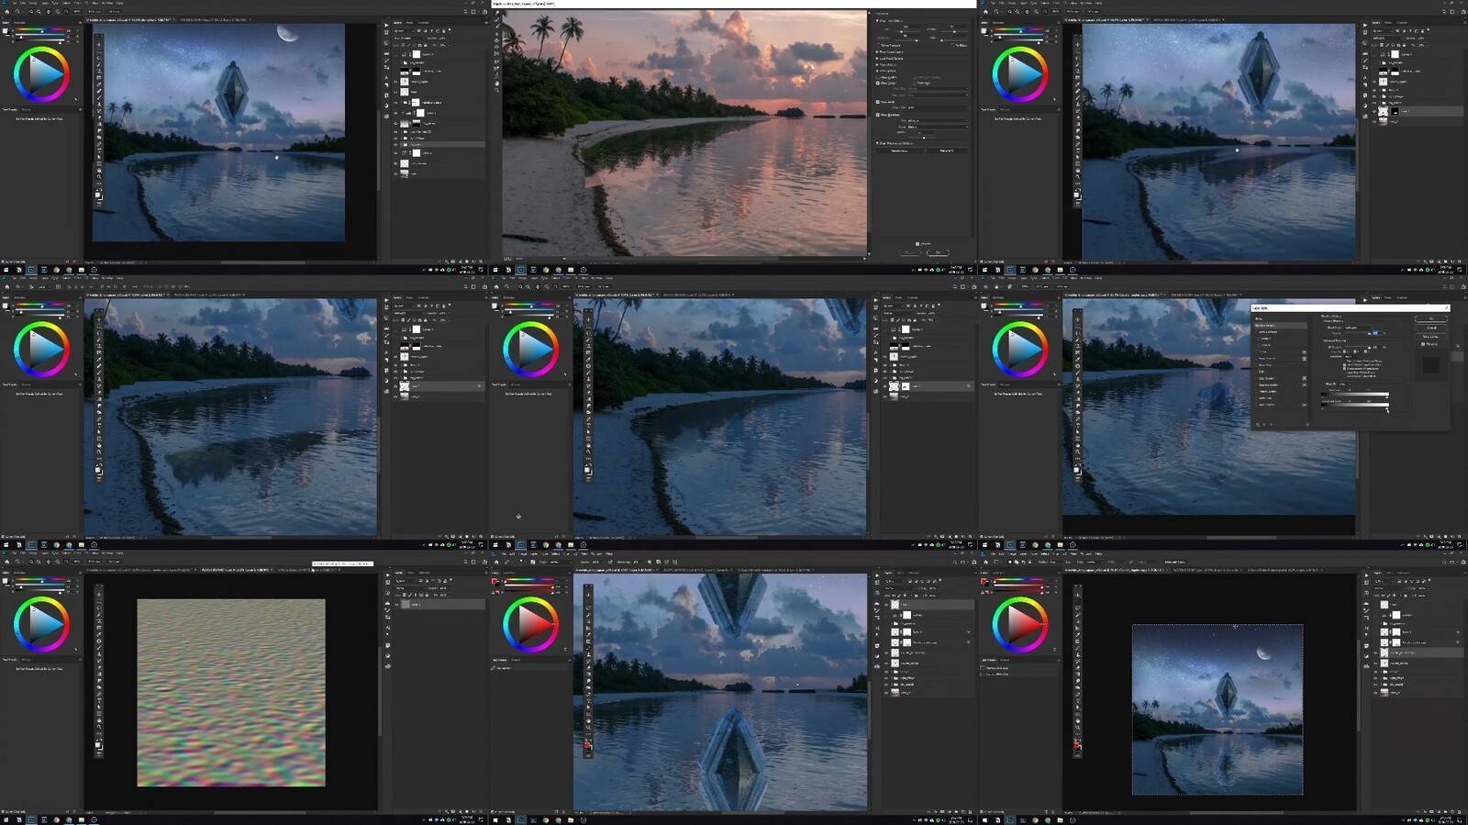Enable Bevel & Emboss checkbox in Layer Style dialog
This screenshot has width=1468, height=825.
[1258, 332]
